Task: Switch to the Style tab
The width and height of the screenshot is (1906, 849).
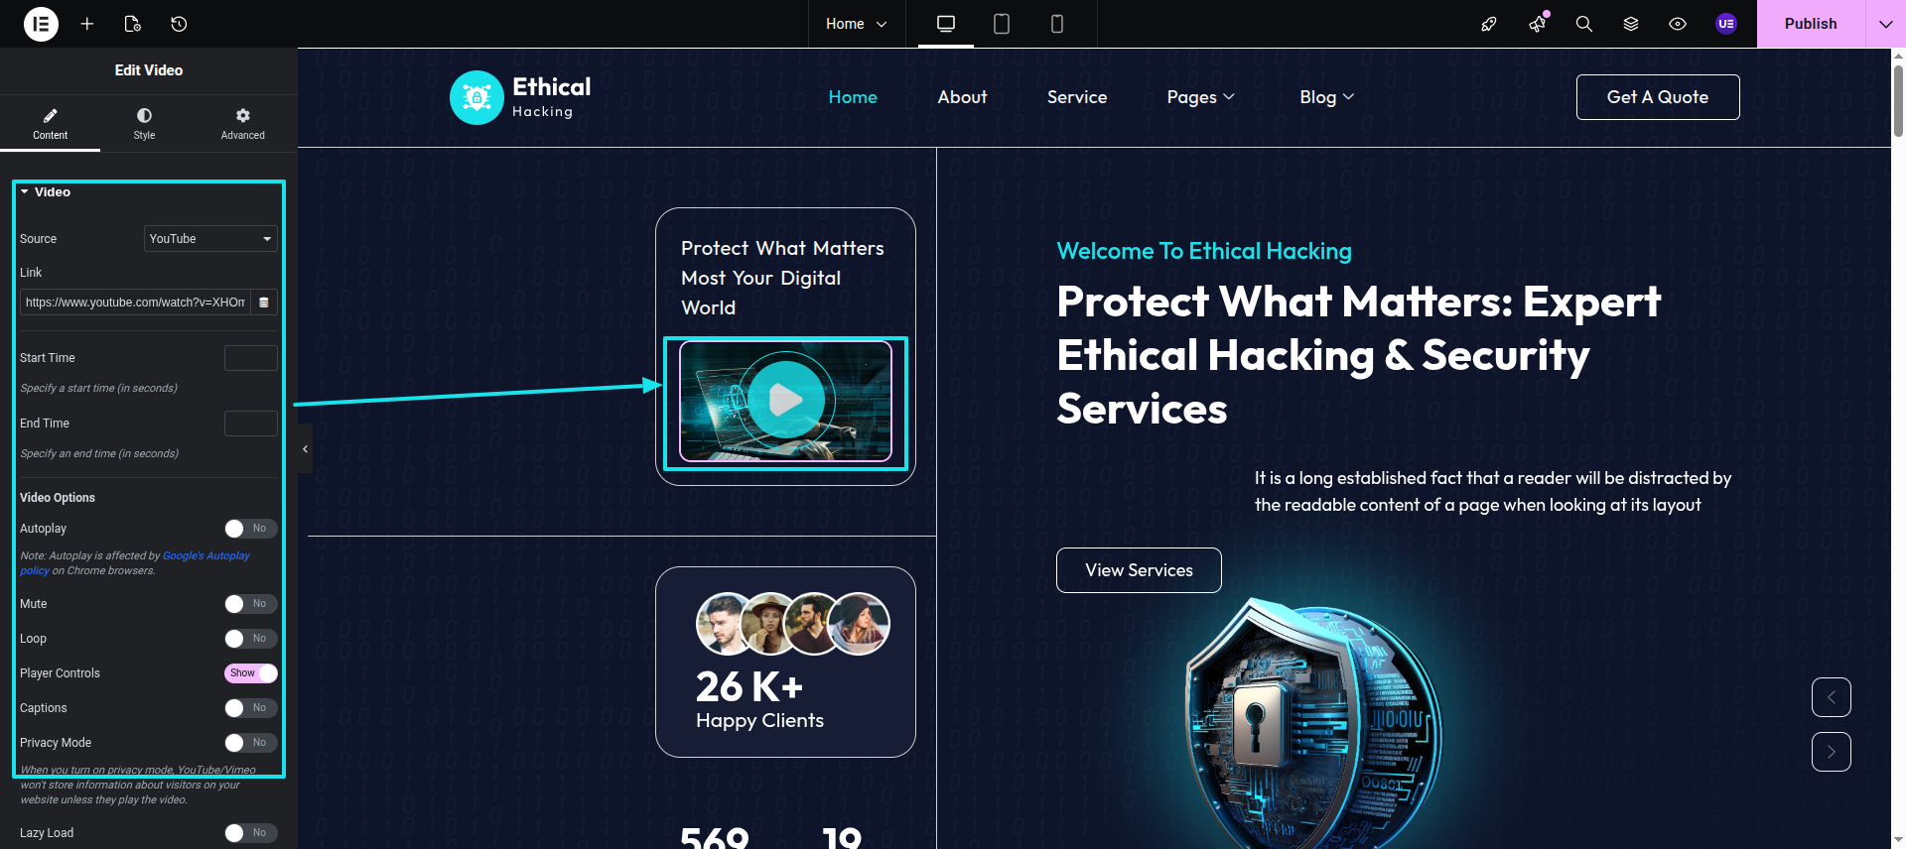Action: [144, 123]
